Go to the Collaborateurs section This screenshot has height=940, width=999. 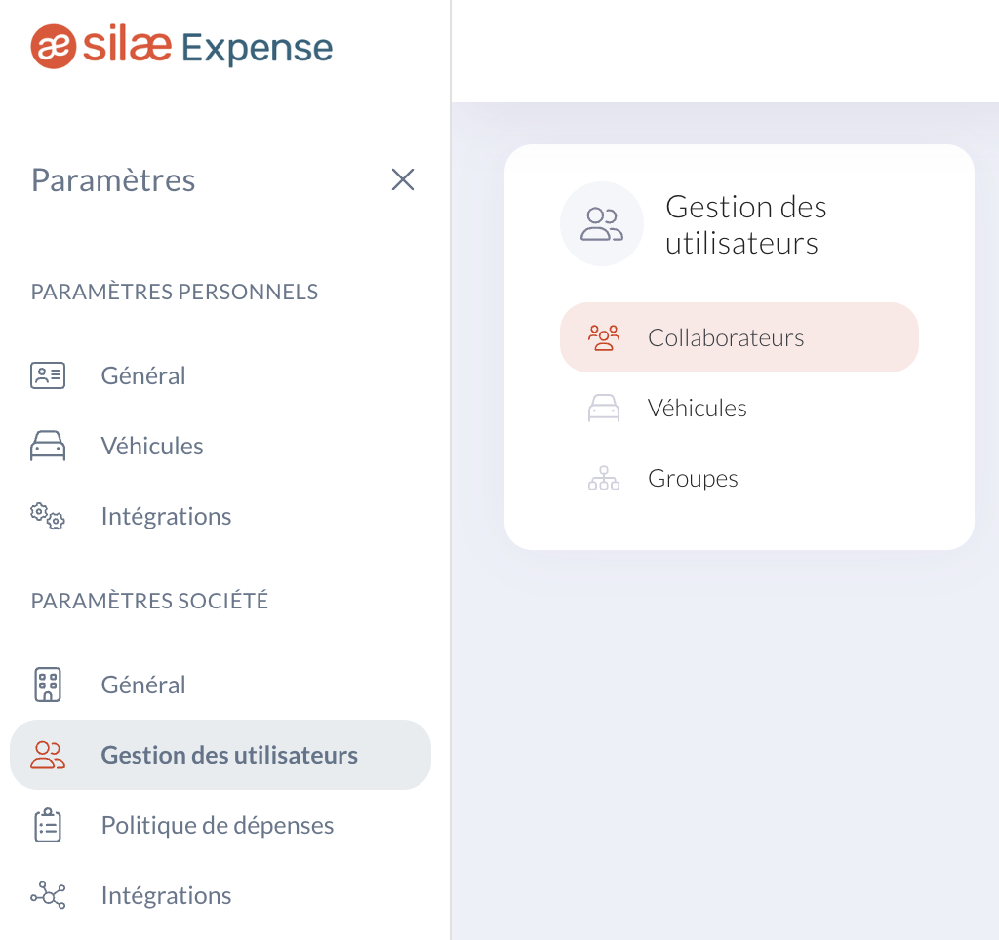(739, 337)
